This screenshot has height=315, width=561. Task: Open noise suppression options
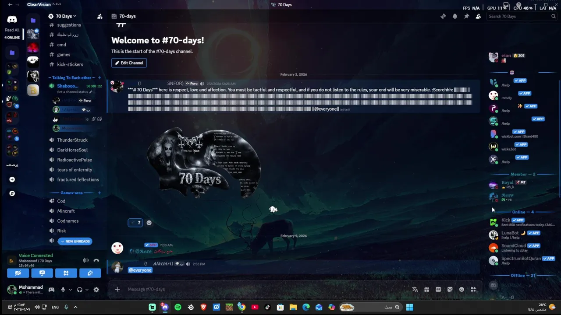[x=86, y=260]
